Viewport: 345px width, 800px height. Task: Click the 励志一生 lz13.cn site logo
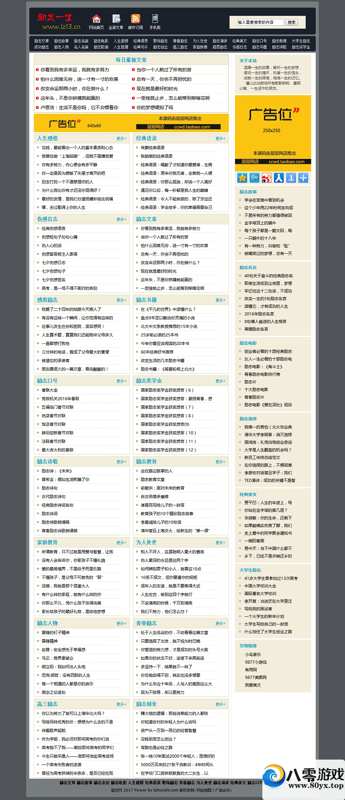[58, 21]
